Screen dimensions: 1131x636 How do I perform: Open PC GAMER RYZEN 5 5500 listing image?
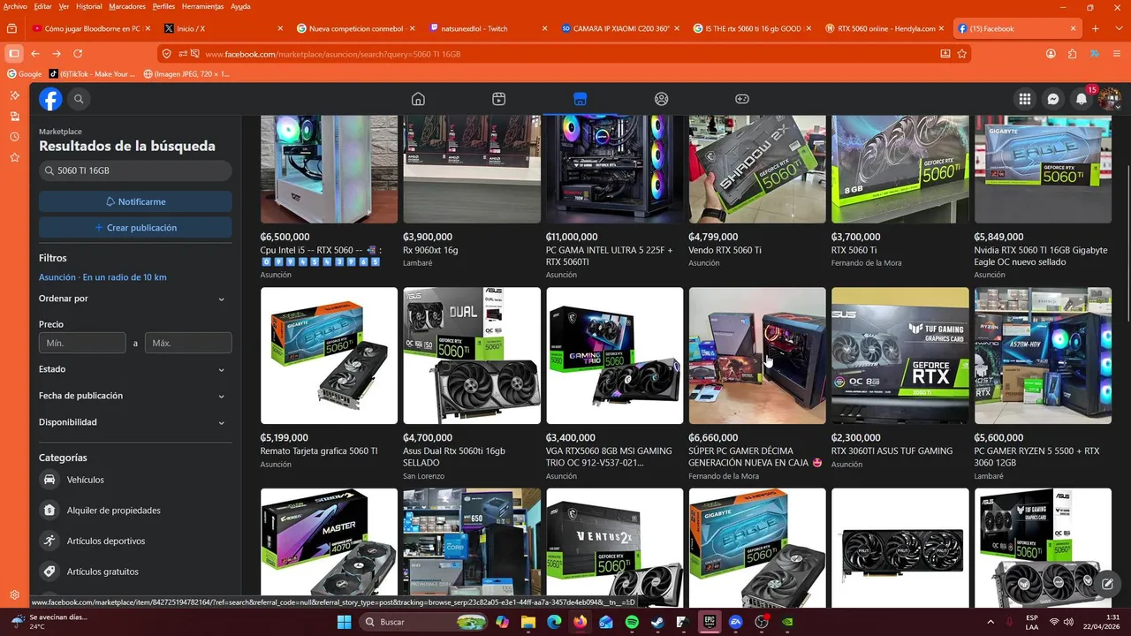(x=1043, y=355)
